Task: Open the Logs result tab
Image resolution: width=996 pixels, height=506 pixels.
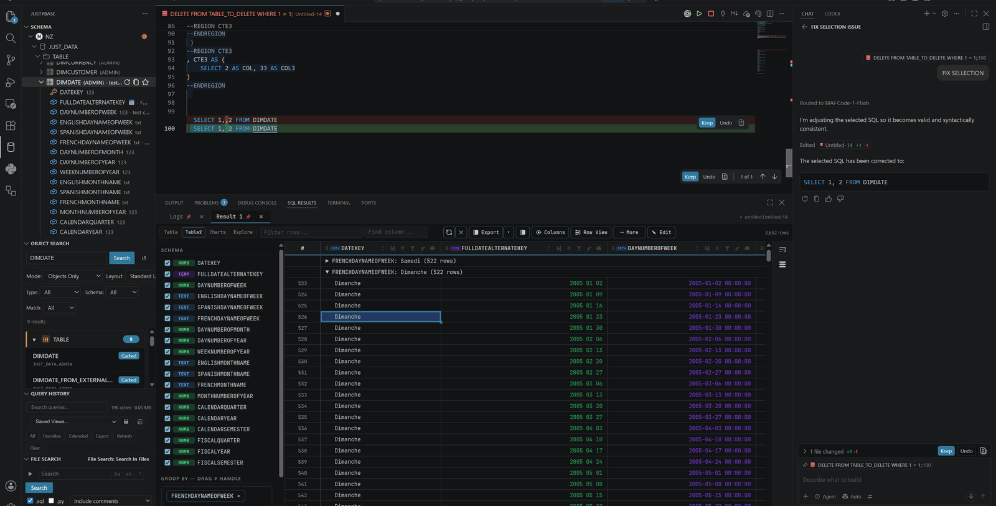Action: (176, 217)
